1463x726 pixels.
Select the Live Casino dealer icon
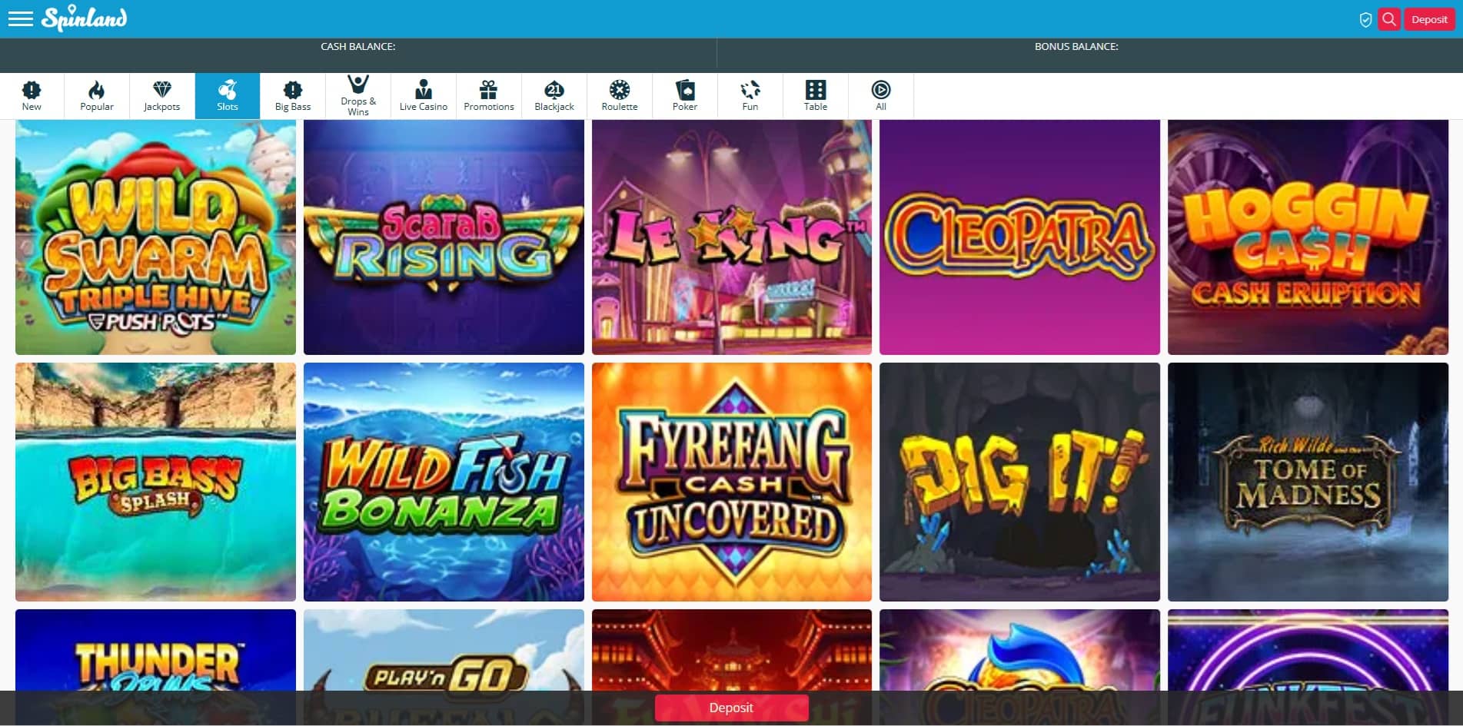click(x=423, y=96)
